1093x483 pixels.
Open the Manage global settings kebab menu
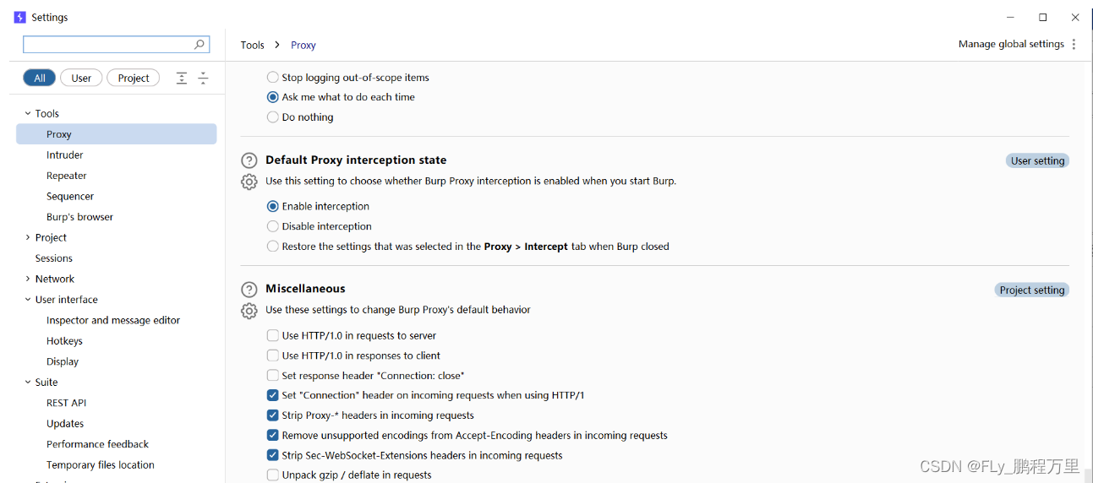[1074, 44]
